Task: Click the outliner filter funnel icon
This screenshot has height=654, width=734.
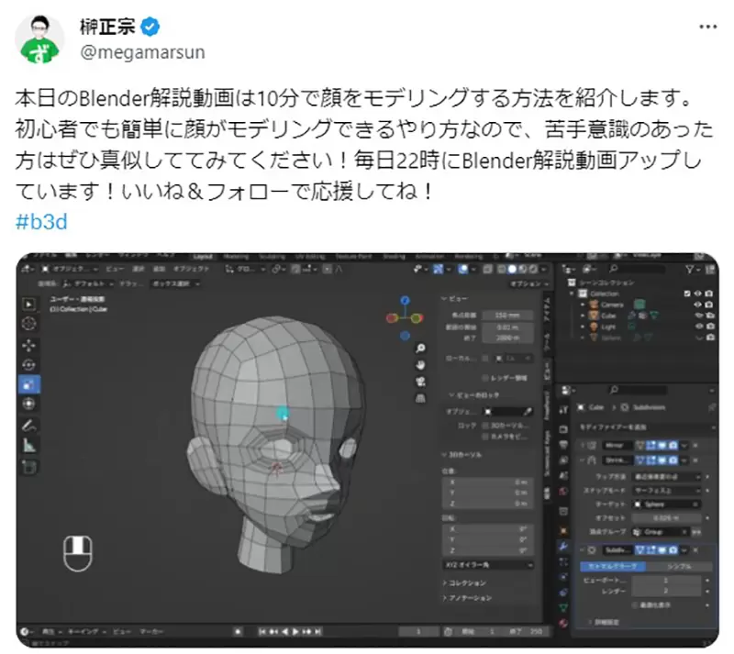Action: (x=690, y=269)
